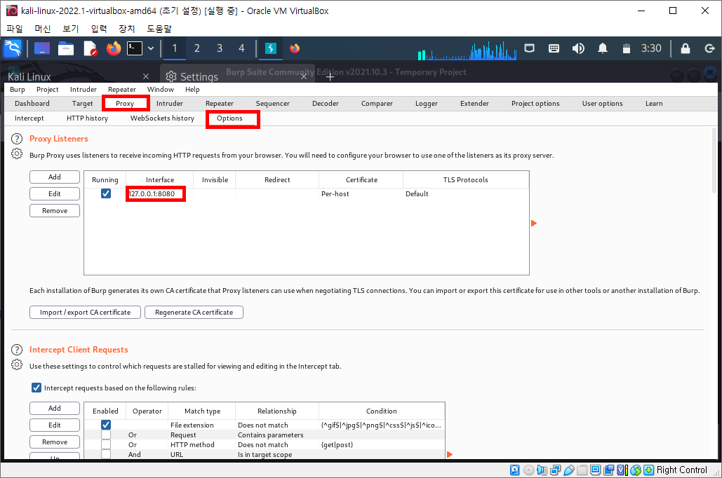722x478 pixels.
Task: Click Add button for intercept rules
Action: coord(55,408)
